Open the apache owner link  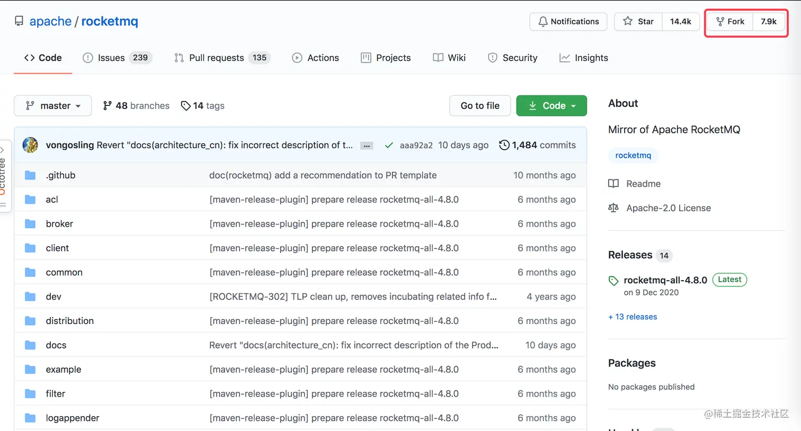[50, 21]
